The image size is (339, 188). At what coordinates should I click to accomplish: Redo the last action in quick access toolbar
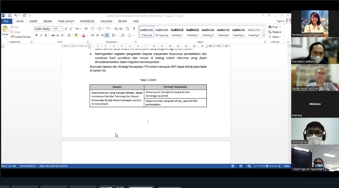pos(24,16)
